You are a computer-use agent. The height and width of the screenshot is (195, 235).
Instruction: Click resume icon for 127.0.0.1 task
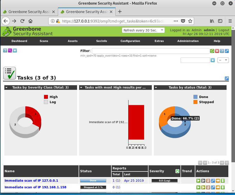(x=203, y=181)
